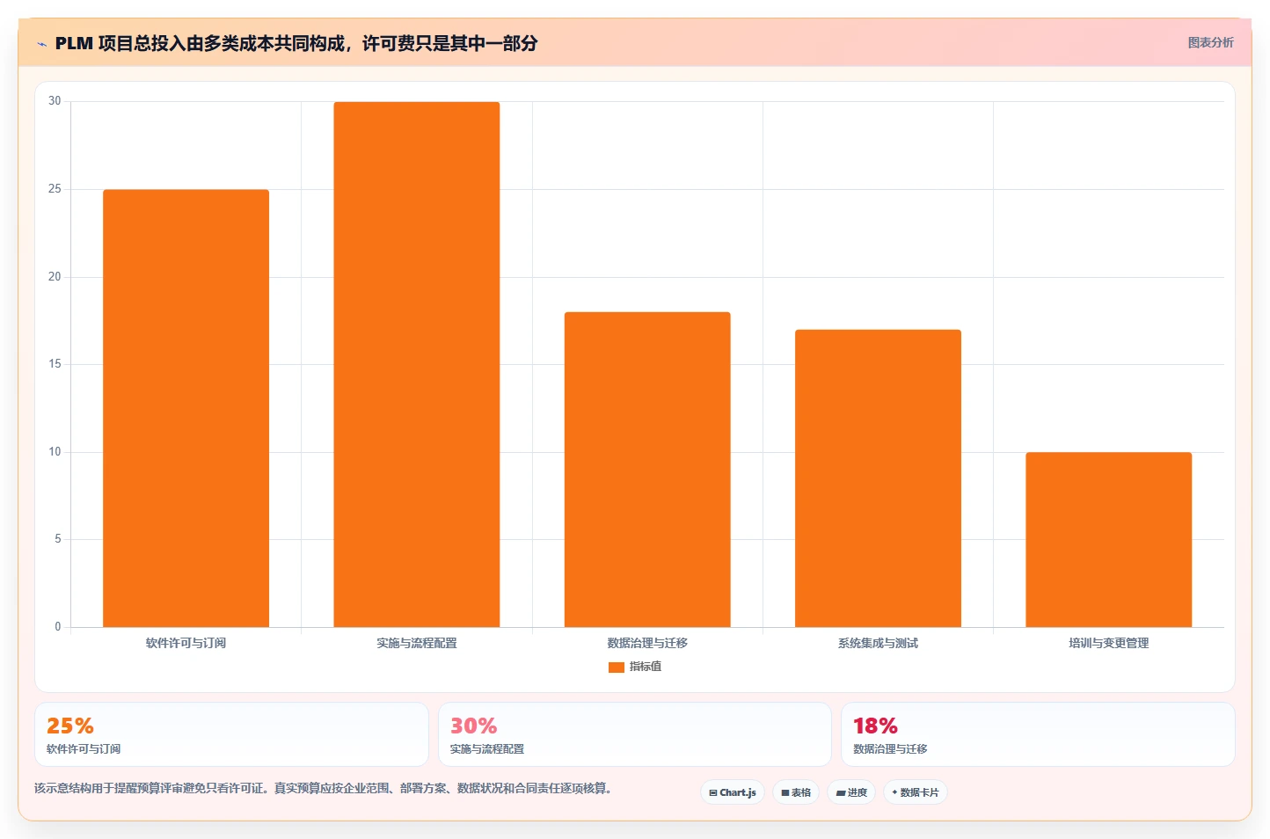Image resolution: width=1270 pixels, height=839 pixels.
Task: Click the x-axis label 实施与流程配置
Action: pyautogui.click(x=417, y=644)
